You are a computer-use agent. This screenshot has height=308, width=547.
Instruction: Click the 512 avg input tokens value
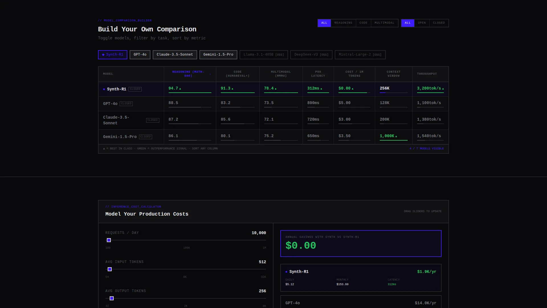(x=262, y=262)
